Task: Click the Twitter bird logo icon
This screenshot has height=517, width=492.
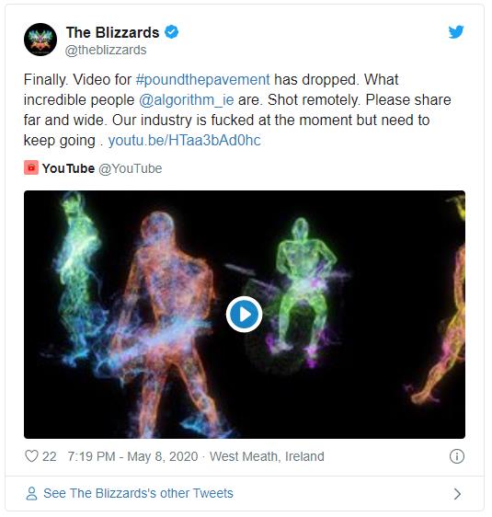Action: coord(456,32)
